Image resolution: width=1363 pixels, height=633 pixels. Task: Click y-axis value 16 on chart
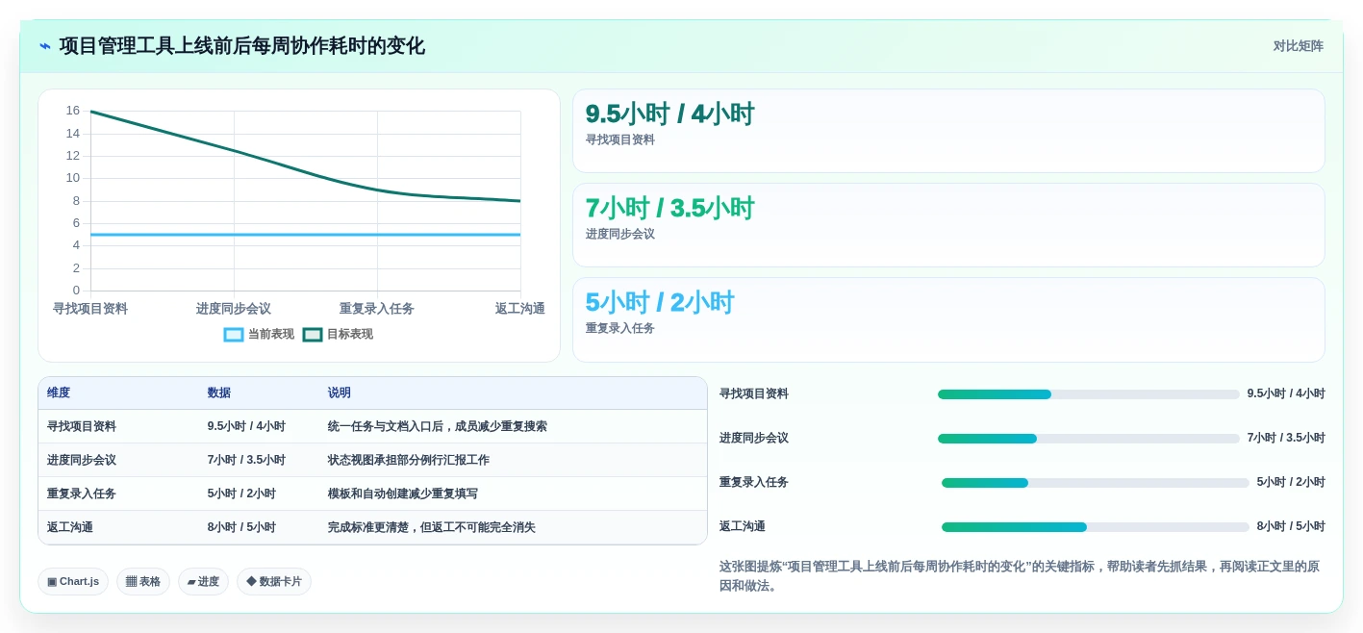click(73, 111)
